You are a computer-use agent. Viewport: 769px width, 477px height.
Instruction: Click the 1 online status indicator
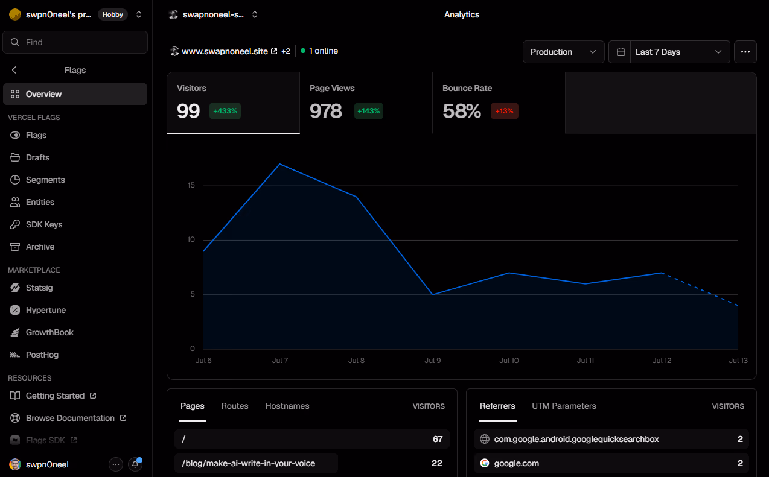pos(319,51)
